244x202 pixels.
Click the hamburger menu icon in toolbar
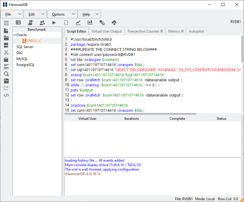pyautogui.click(x=6, y=23)
